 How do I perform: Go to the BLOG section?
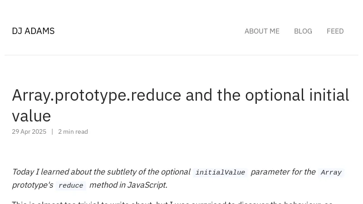coord(303,31)
